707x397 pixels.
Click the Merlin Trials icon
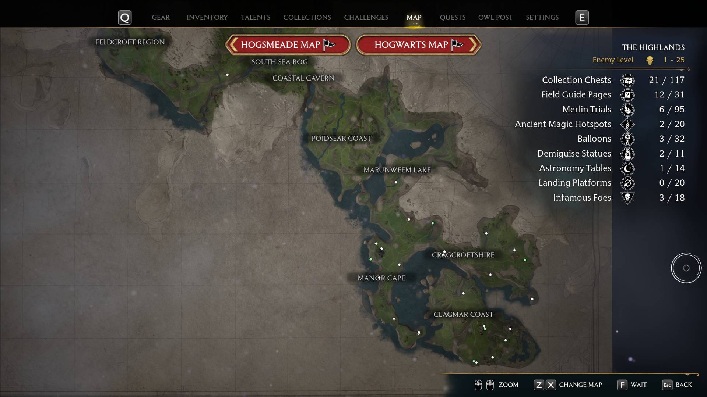(627, 110)
